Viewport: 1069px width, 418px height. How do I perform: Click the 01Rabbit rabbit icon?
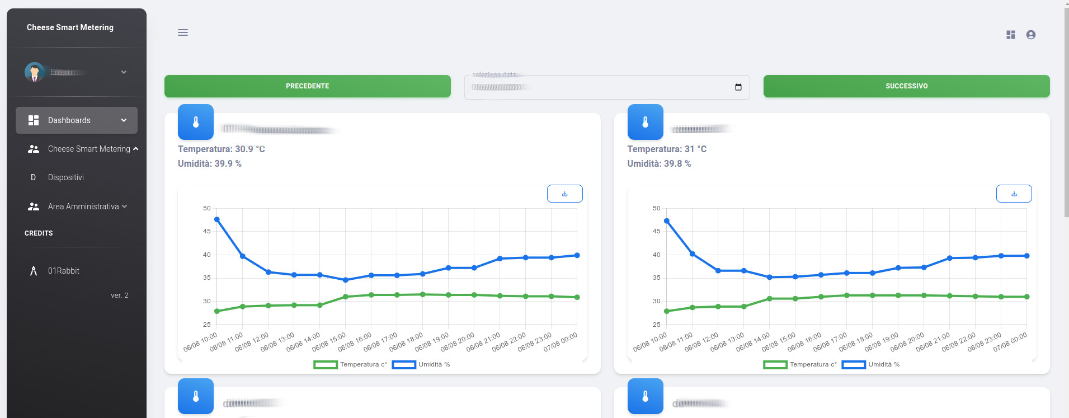[34, 271]
